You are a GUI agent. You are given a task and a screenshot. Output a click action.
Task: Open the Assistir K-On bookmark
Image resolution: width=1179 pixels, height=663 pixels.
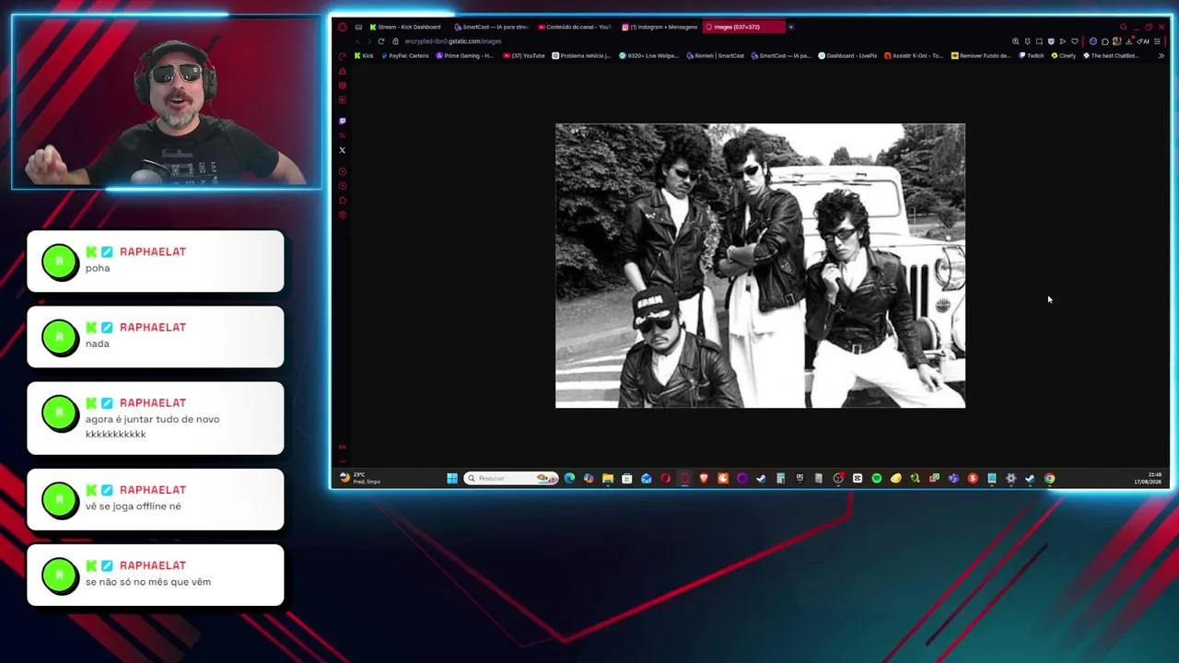[x=913, y=56]
